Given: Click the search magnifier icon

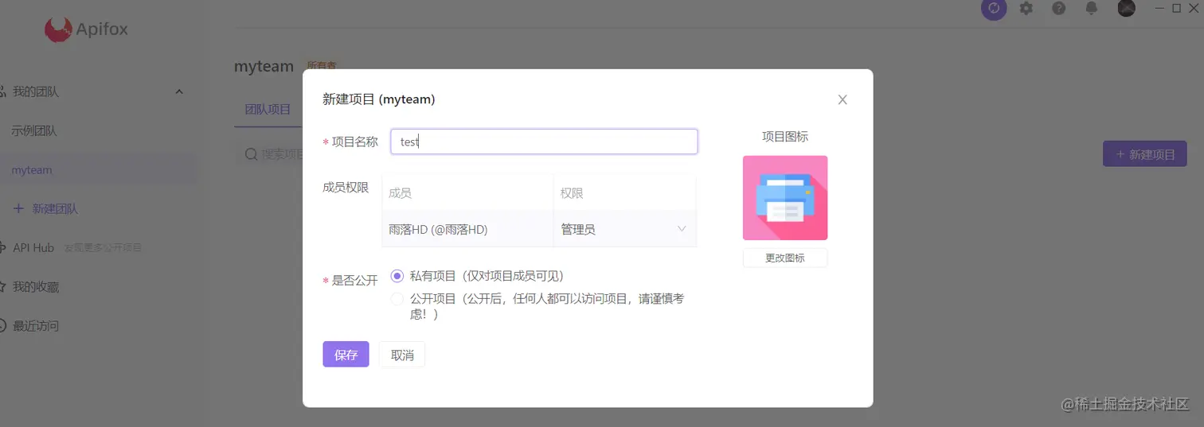Looking at the screenshot, I should point(251,153).
